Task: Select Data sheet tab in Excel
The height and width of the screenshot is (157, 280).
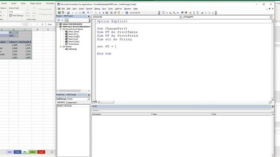Action: click(x=17, y=152)
